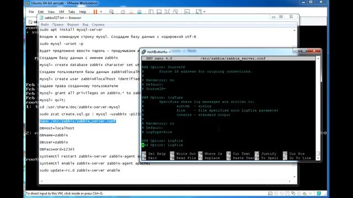Click 'cd /usr/share/doc/zabbix-server-mysql' line
353x198 pixels.
[x=79, y=107]
